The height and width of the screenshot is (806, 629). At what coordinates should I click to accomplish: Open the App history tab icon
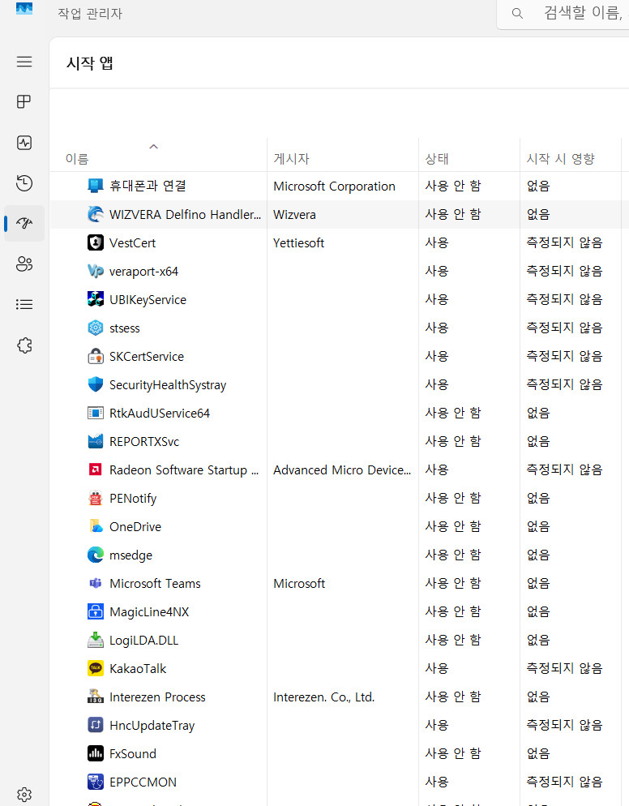(x=24, y=183)
